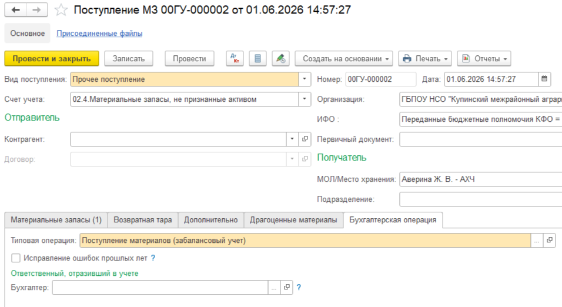This screenshot has height=307, width=562.
Task: Open Договор record with the open icon
Action: pyautogui.click(x=305, y=159)
